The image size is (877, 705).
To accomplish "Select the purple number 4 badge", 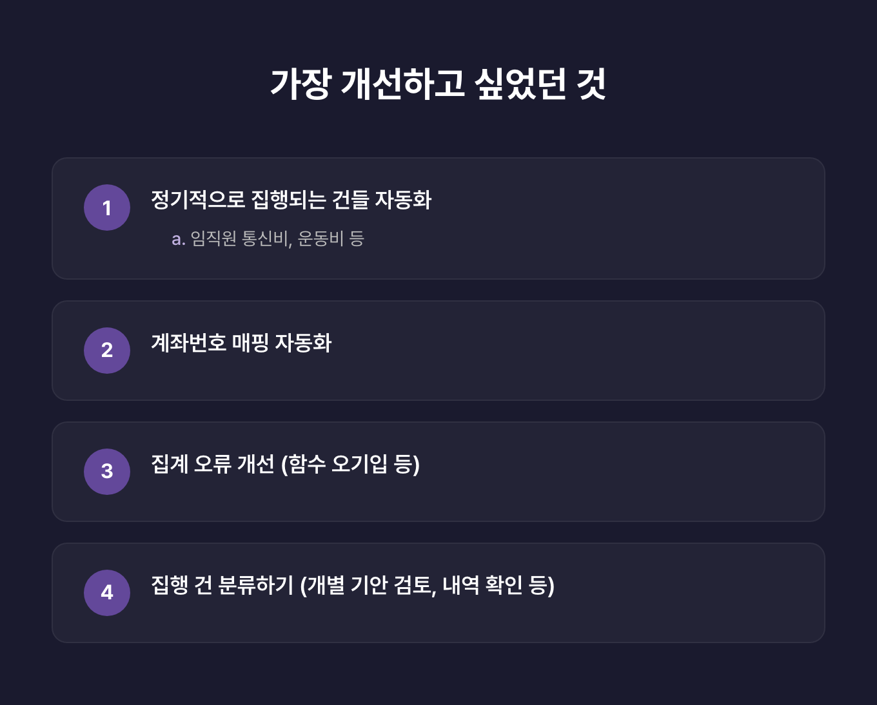I will point(107,592).
